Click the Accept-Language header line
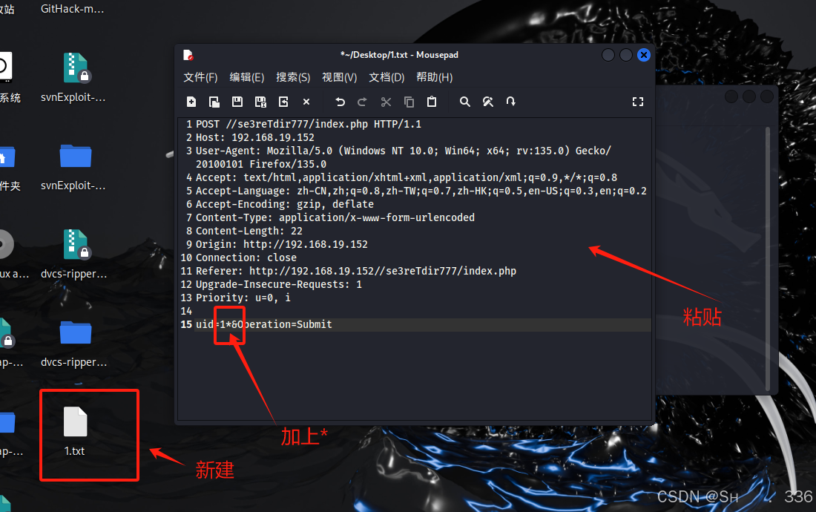The width and height of the screenshot is (816, 512). (421, 191)
